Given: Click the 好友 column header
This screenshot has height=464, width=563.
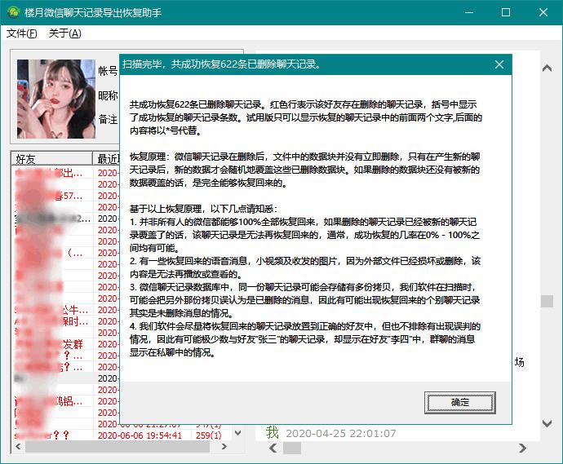Looking at the screenshot, I should pyautogui.click(x=51, y=159).
